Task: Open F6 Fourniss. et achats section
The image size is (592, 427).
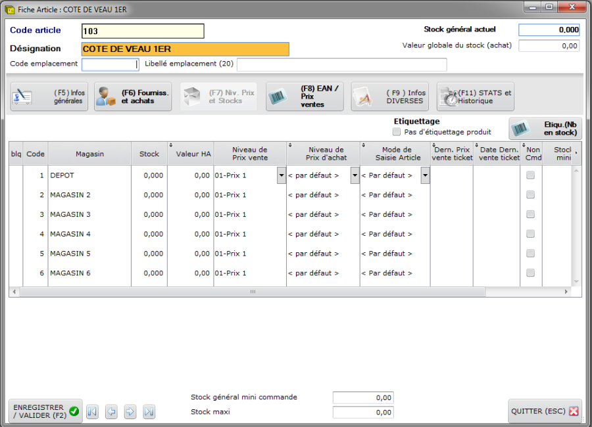Action: [134, 97]
